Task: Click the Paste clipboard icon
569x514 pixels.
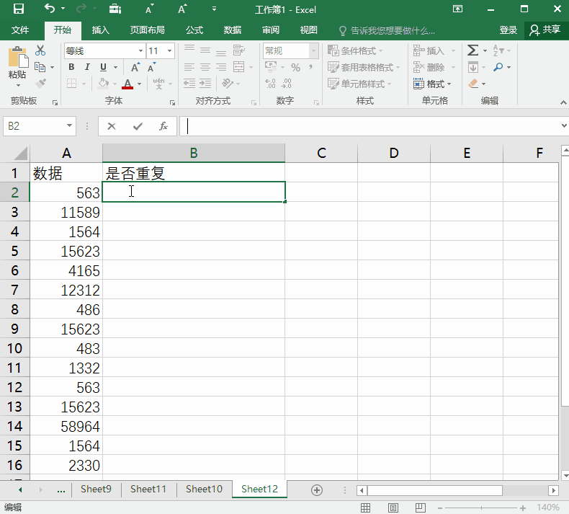Action: (x=17, y=58)
